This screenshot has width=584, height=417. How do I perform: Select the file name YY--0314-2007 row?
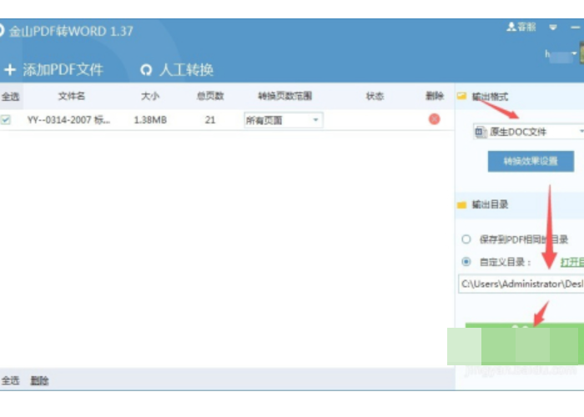pos(68,120)
